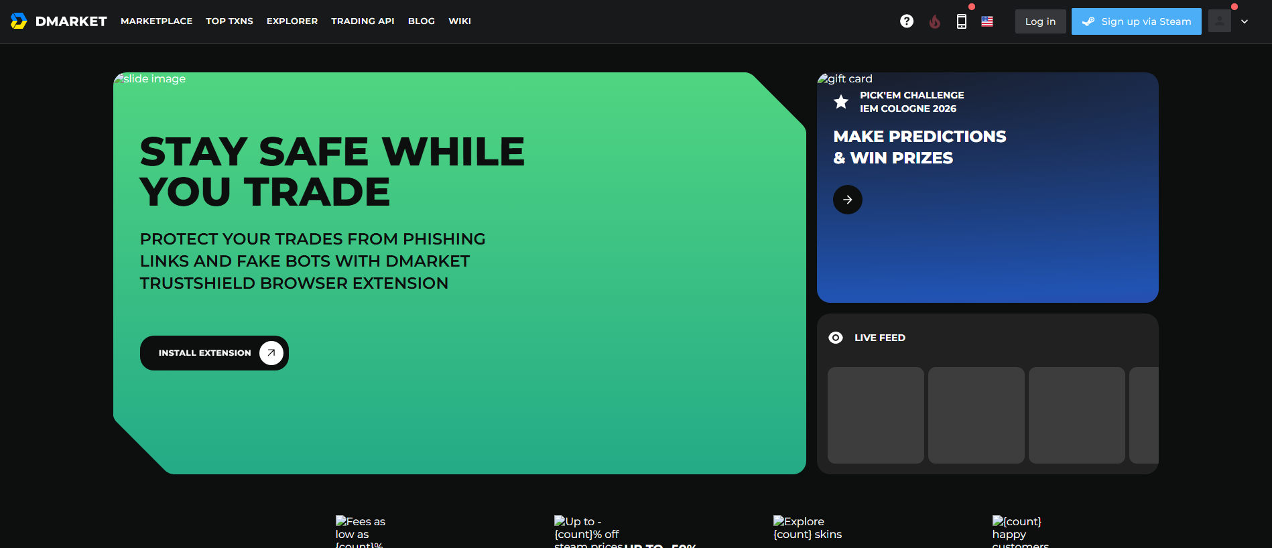
Task: Open the Explorer menu item
Action: (x=292, y=21)
